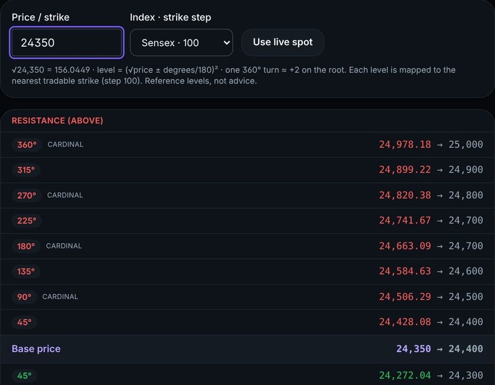Image resolution: width=495 pixels, height=385 pixels.
Task: Click the CARDINAL tag on the 90° row
Action: pos(60,297)
